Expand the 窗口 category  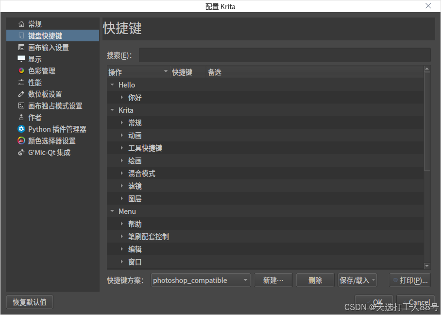click(122, 262)
